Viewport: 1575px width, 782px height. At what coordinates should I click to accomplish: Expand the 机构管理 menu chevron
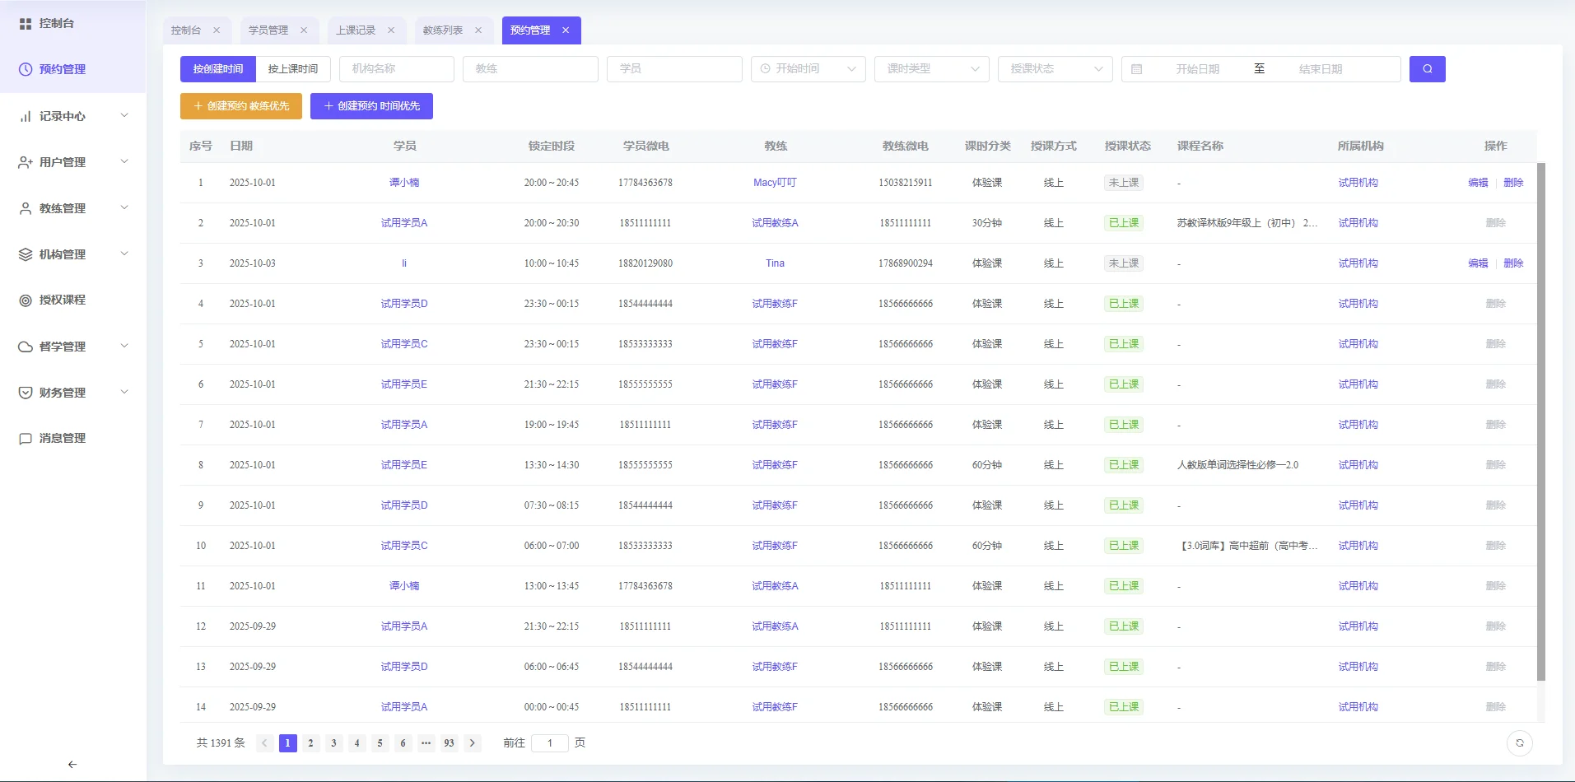(x=124, y=254)
